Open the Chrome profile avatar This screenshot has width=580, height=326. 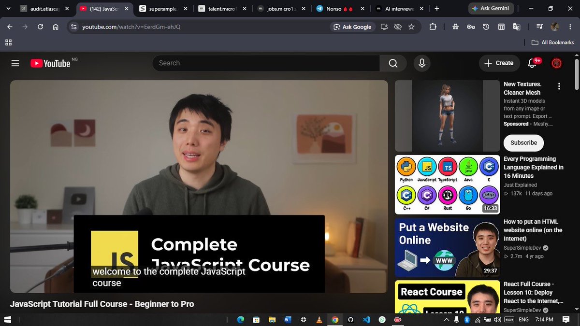[x=555, y=27]
